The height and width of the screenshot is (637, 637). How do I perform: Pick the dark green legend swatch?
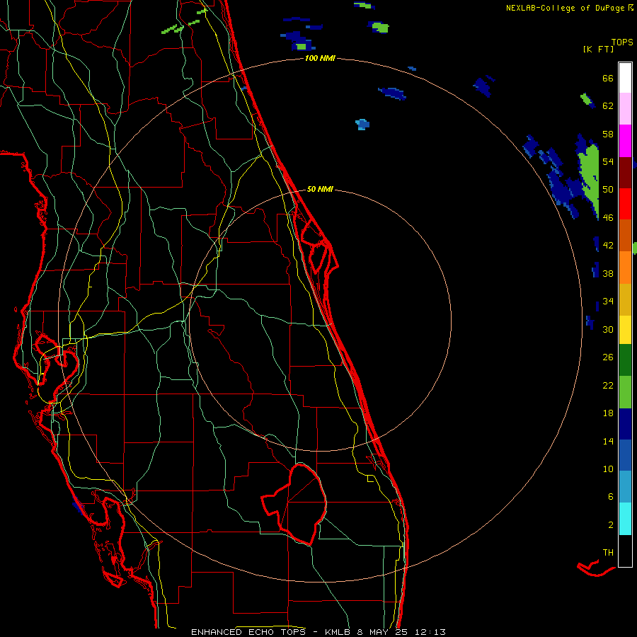coord(625,360)
